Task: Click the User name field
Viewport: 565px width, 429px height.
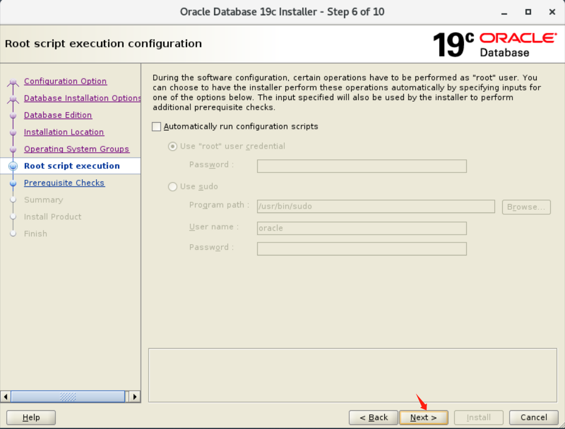Action: pyautogui.click(x=362, y=228)
